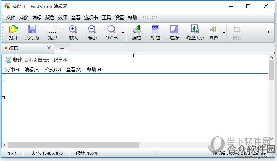The image size is (277, 161).
Task: Open the 效果 menu
Action: 63,18
